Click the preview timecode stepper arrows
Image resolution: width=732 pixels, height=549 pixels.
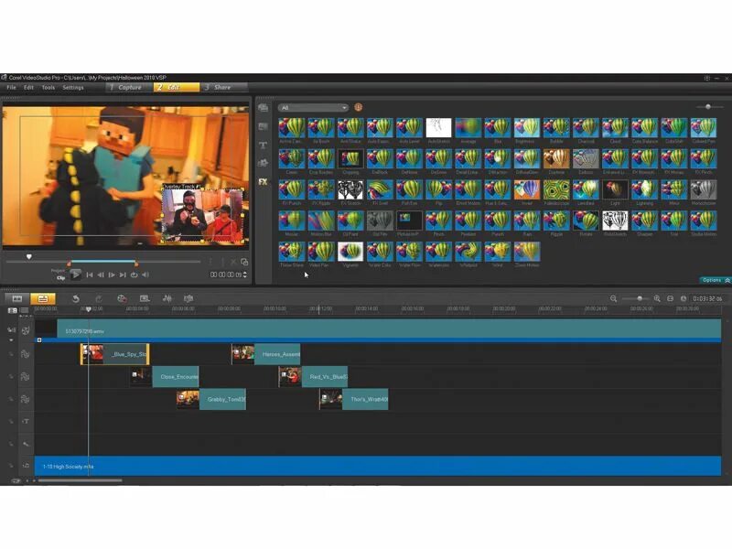pos(245,275)
